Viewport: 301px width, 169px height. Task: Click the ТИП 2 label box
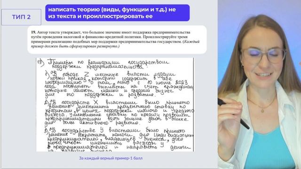click(x=21, y=17)
